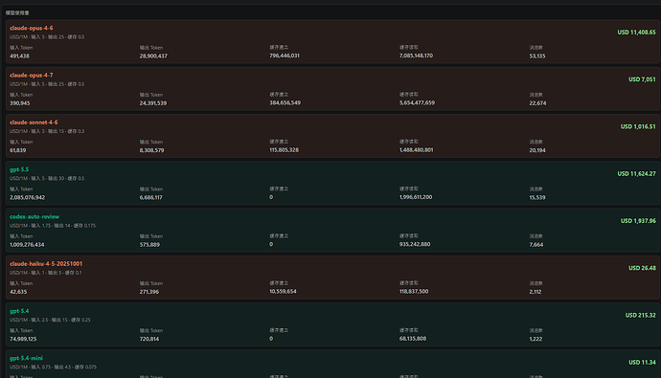Viewport: 661px width, 378px height.
Task: Click cache creation value 384,656,549
Action: tap(285, 102)
